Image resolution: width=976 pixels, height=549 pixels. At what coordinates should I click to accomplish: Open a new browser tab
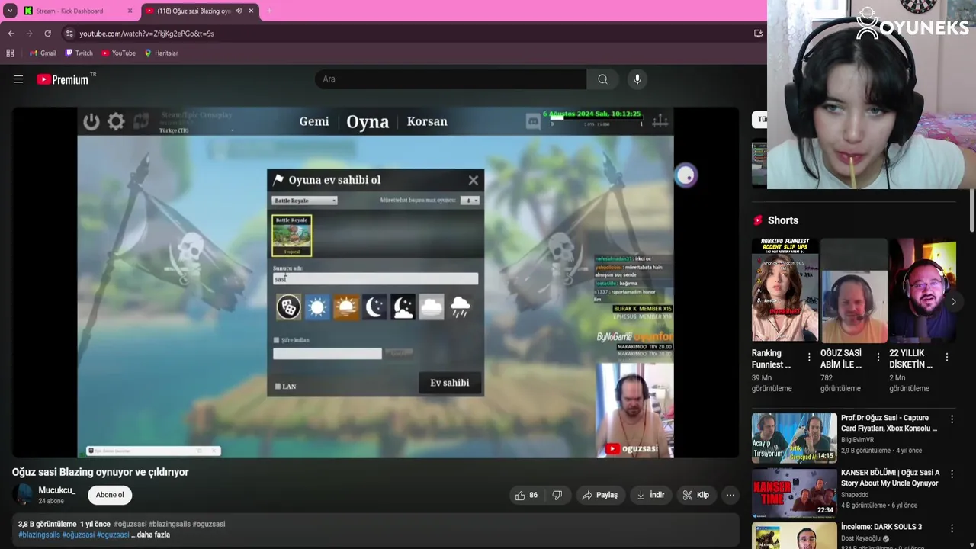coord(269,11)
